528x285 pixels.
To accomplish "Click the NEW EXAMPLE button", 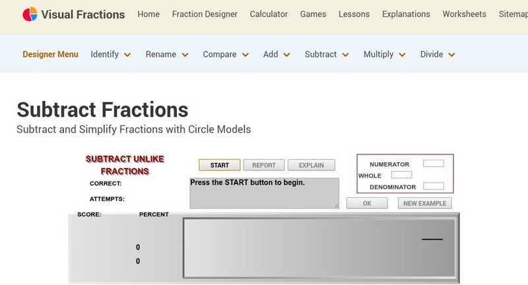I will tap(425, 203).
